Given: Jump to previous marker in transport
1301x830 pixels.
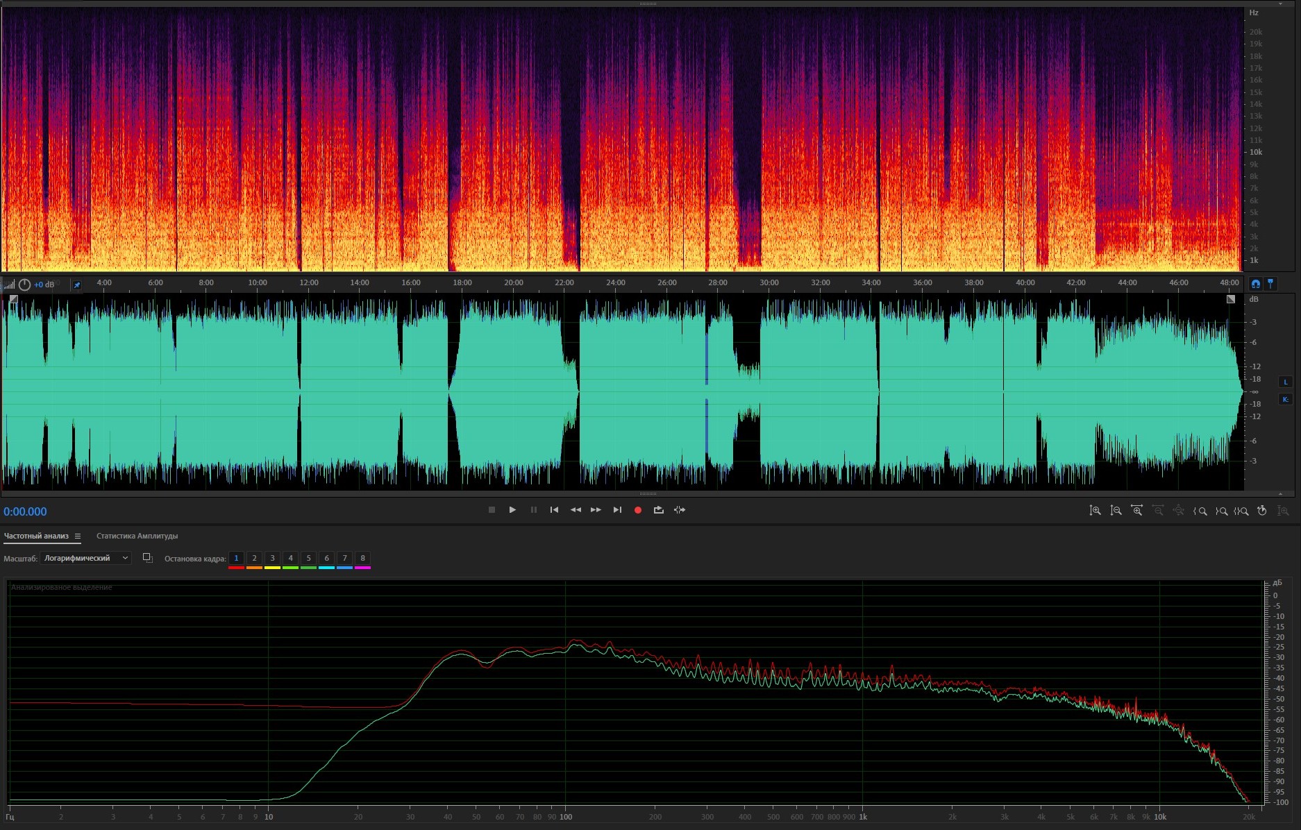Looking at the screenshot, I should coord(554,510).
